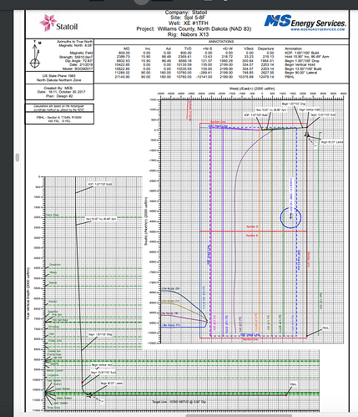Click the PBHL label in the plan view
The image size is (358, 417).
point(325,328)
